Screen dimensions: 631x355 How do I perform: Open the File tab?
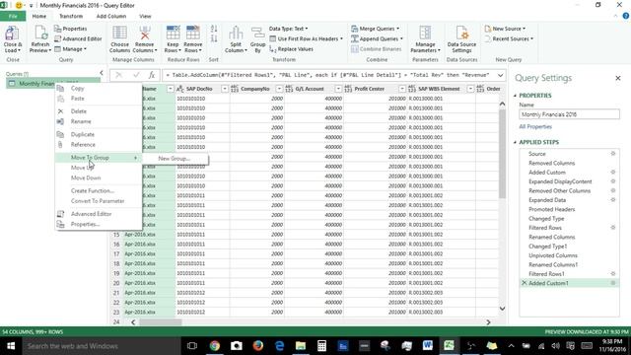pyautogui.click(x=13, y=16)
